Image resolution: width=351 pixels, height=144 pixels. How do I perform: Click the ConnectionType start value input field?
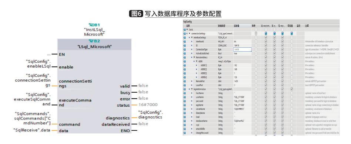click(x=242, y=49)
